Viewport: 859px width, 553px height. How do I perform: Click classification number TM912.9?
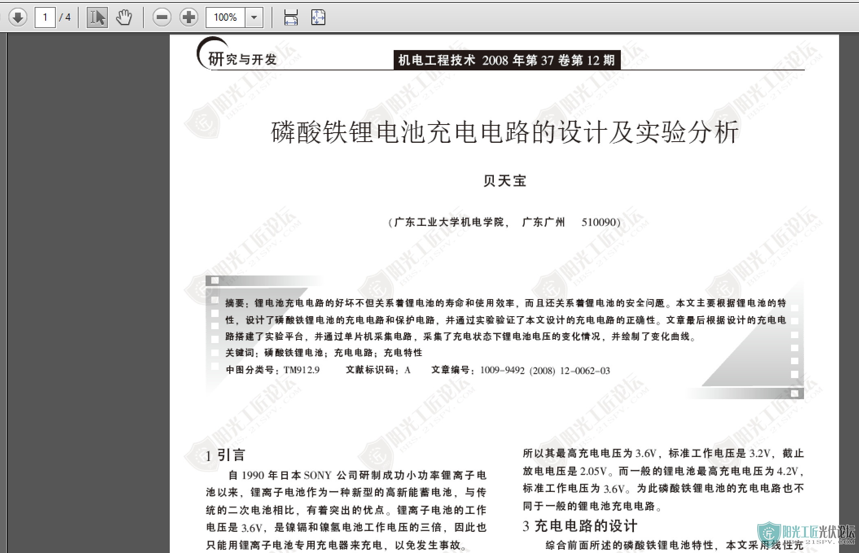click(302, 370)
